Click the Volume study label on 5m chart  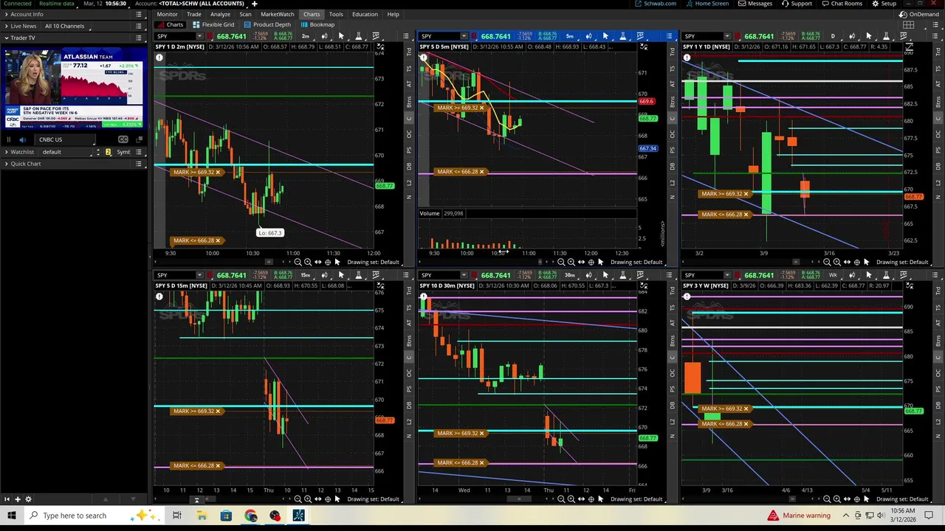tap(430, 213)
